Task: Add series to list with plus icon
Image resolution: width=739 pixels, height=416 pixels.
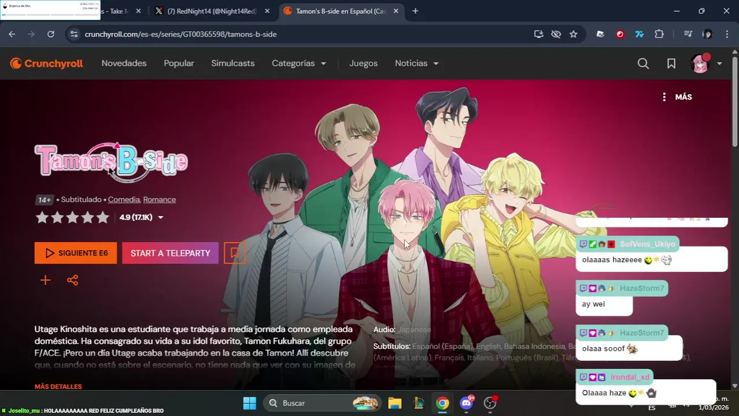Action: [x=45, y=280]
